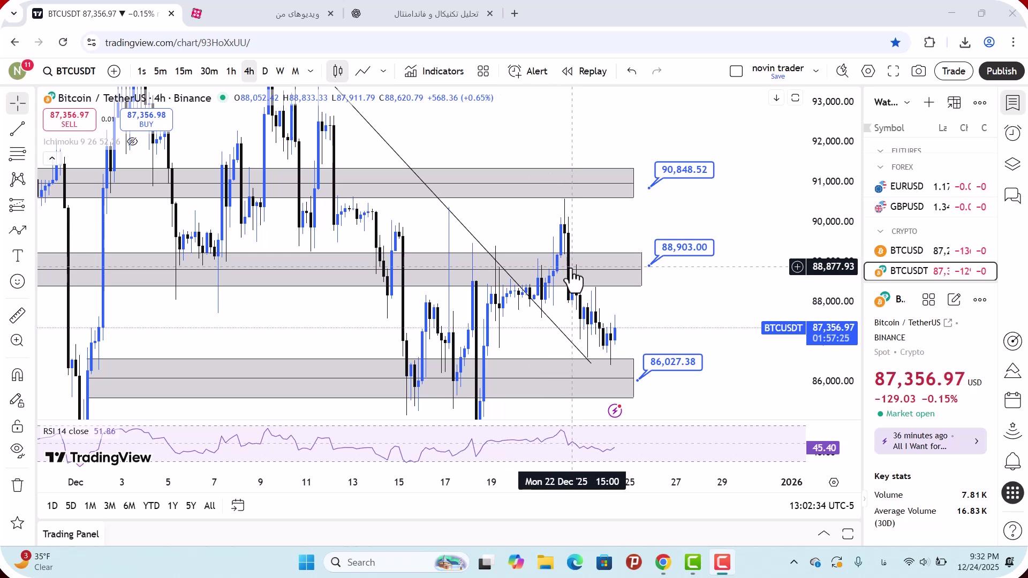Add symbol to watchlist plus
Screen dimensions: 1028x578
pyautogui.click(x=929, y=103)
